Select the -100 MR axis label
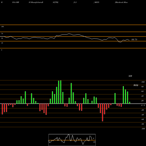 point(143,129)
